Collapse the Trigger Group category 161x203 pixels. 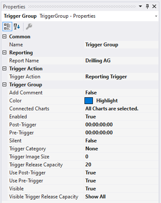pos(5,85)
